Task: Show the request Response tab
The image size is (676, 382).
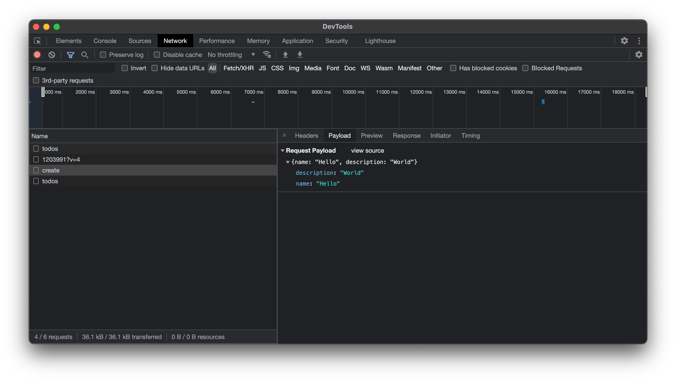Action: 406,136
